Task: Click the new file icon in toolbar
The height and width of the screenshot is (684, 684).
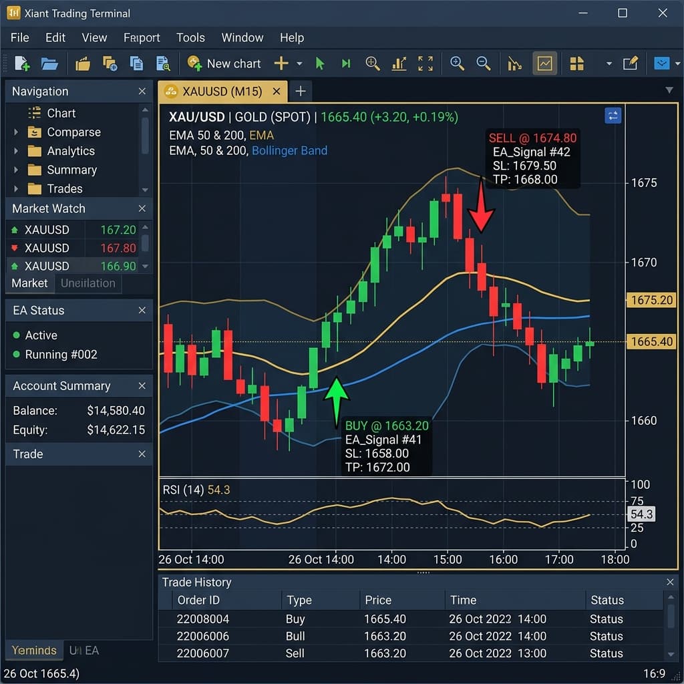Action: pyautogui.click(x=22, y=63)
